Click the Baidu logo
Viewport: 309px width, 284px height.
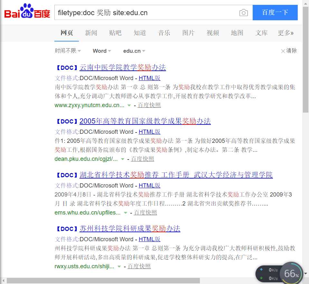point(27,11)
